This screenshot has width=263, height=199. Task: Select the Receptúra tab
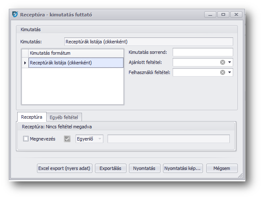32,117
